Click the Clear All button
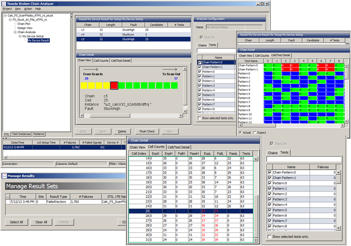Screen dimensions: 351x246 [x=41, y=222]
